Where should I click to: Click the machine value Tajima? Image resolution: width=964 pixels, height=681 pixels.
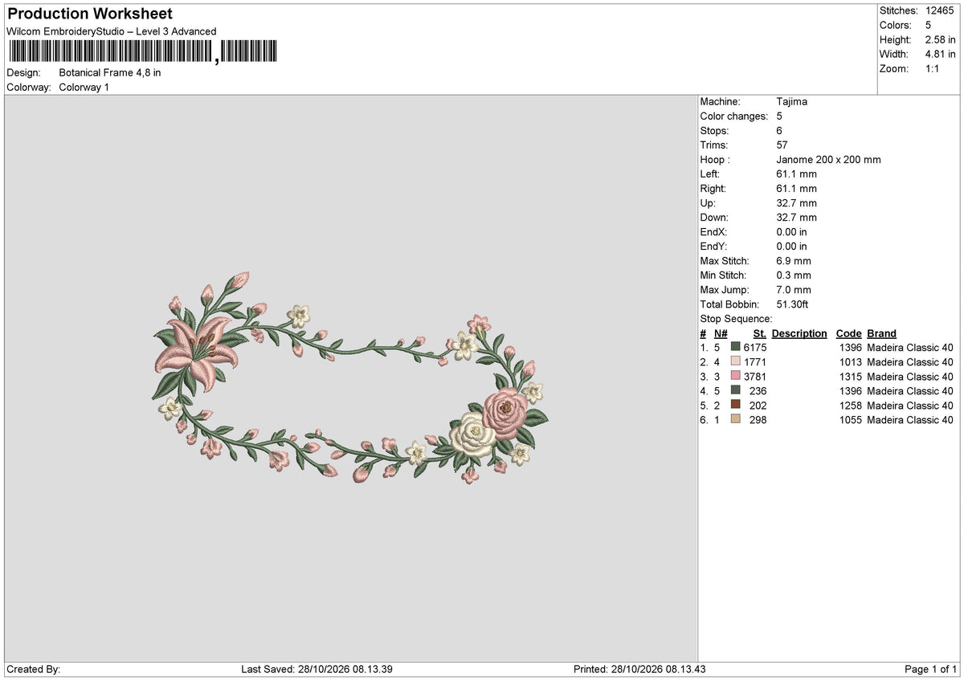[792, 102]
